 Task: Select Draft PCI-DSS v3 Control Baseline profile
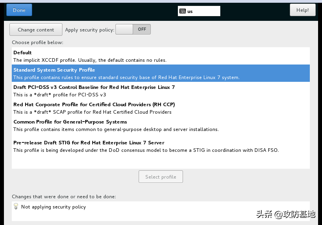94,87
